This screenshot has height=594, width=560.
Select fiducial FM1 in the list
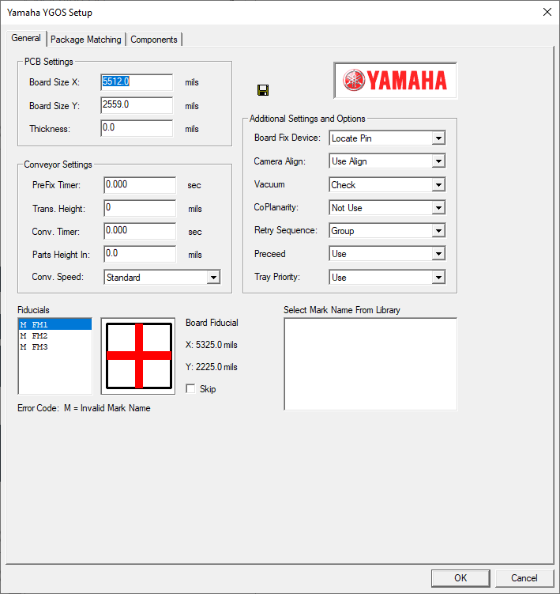55,324
